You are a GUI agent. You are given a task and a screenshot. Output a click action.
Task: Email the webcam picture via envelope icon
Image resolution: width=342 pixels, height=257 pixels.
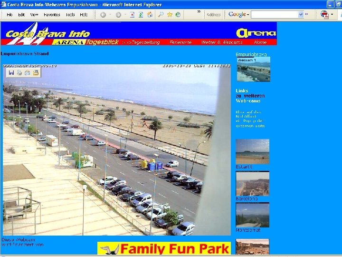tap(28, 72)
